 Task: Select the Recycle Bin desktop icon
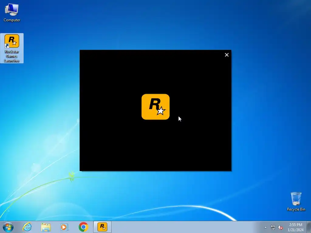(x=296, y=201)
